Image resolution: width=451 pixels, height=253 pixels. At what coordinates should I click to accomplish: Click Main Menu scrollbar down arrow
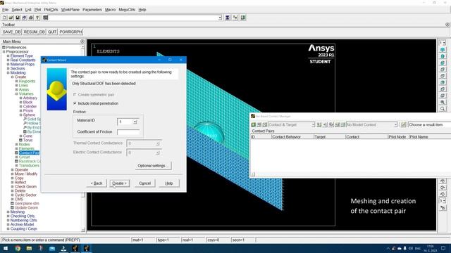[x=83, y=230]
